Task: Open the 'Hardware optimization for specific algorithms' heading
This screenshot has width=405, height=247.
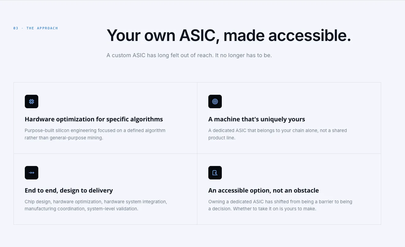Action: tap(94, 119)
